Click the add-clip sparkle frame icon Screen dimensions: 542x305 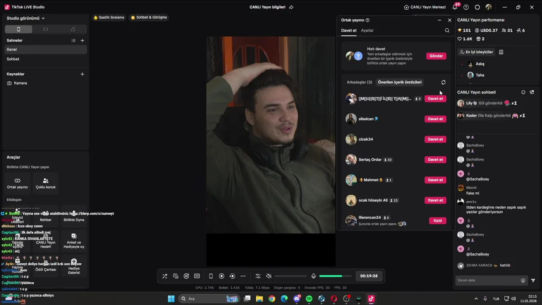[197, 276]
